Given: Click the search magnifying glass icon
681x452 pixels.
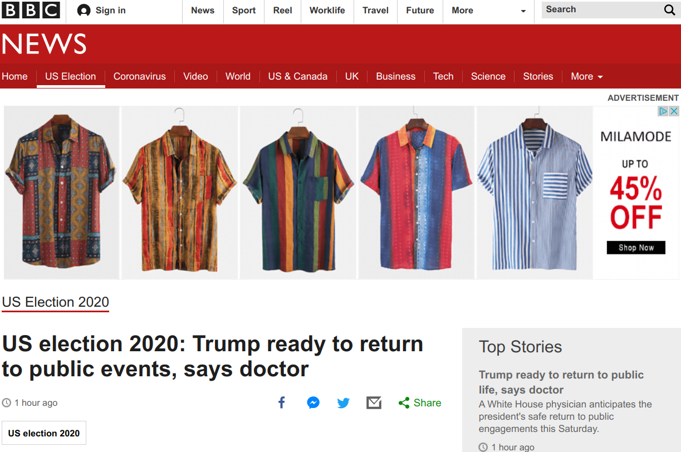Looking at the screenshot, I should [x=669, y=10].
